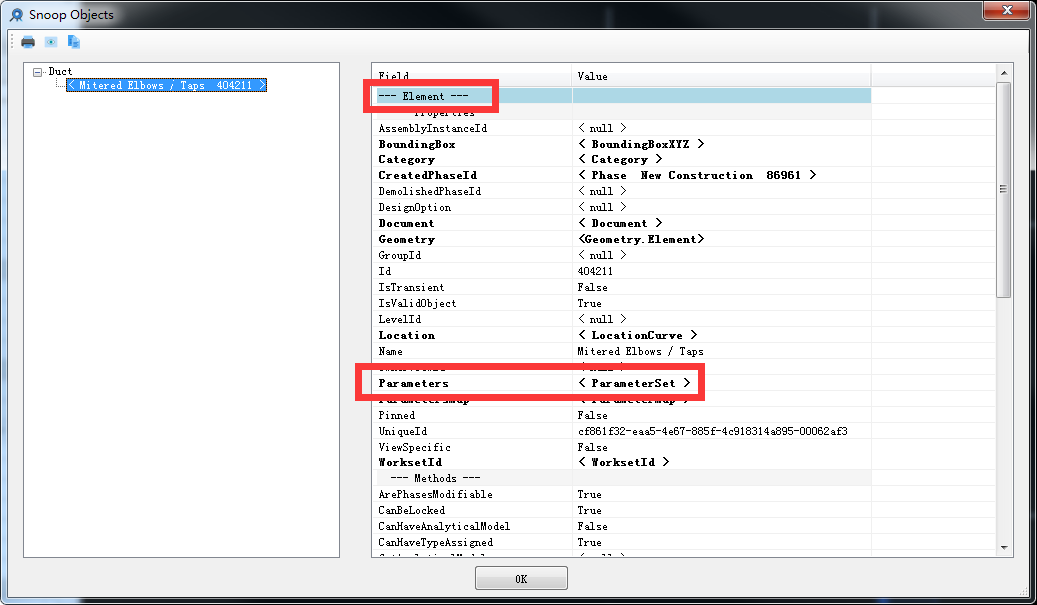Select the Pinned field row
1037x605 pixels.
621,415
